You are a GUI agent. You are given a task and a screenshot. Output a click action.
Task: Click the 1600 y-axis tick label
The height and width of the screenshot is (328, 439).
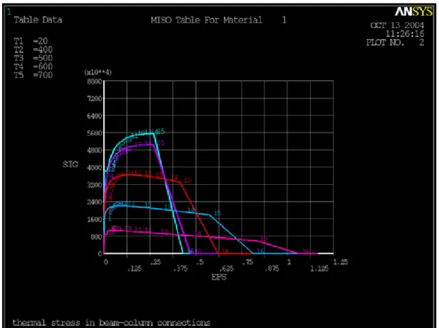tap(94, 220)
